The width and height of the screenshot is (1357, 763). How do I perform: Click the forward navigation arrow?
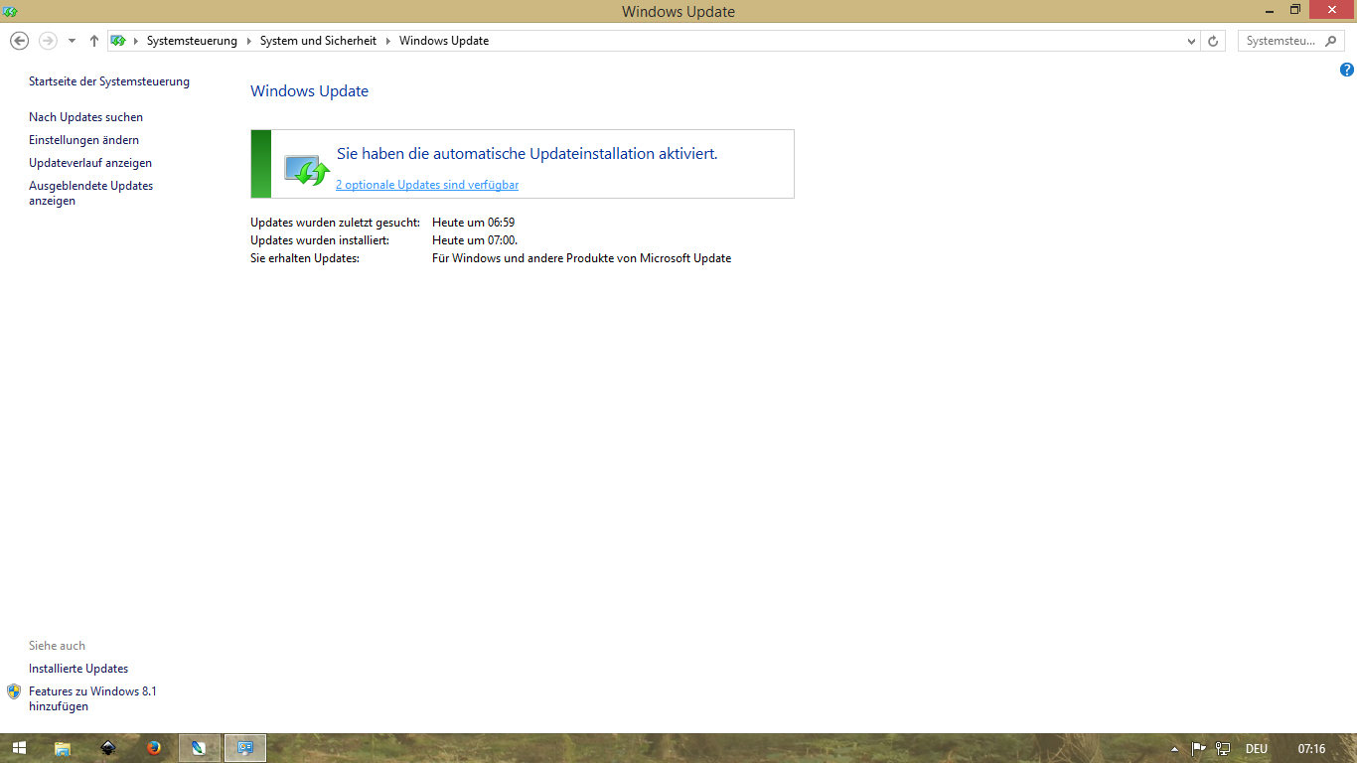pos(48,41)
